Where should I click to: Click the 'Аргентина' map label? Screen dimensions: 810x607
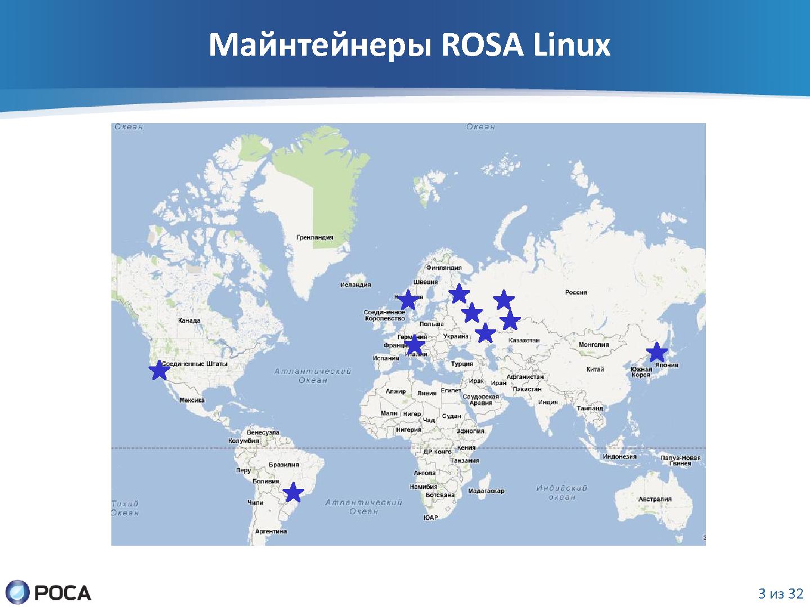point(271,531)
